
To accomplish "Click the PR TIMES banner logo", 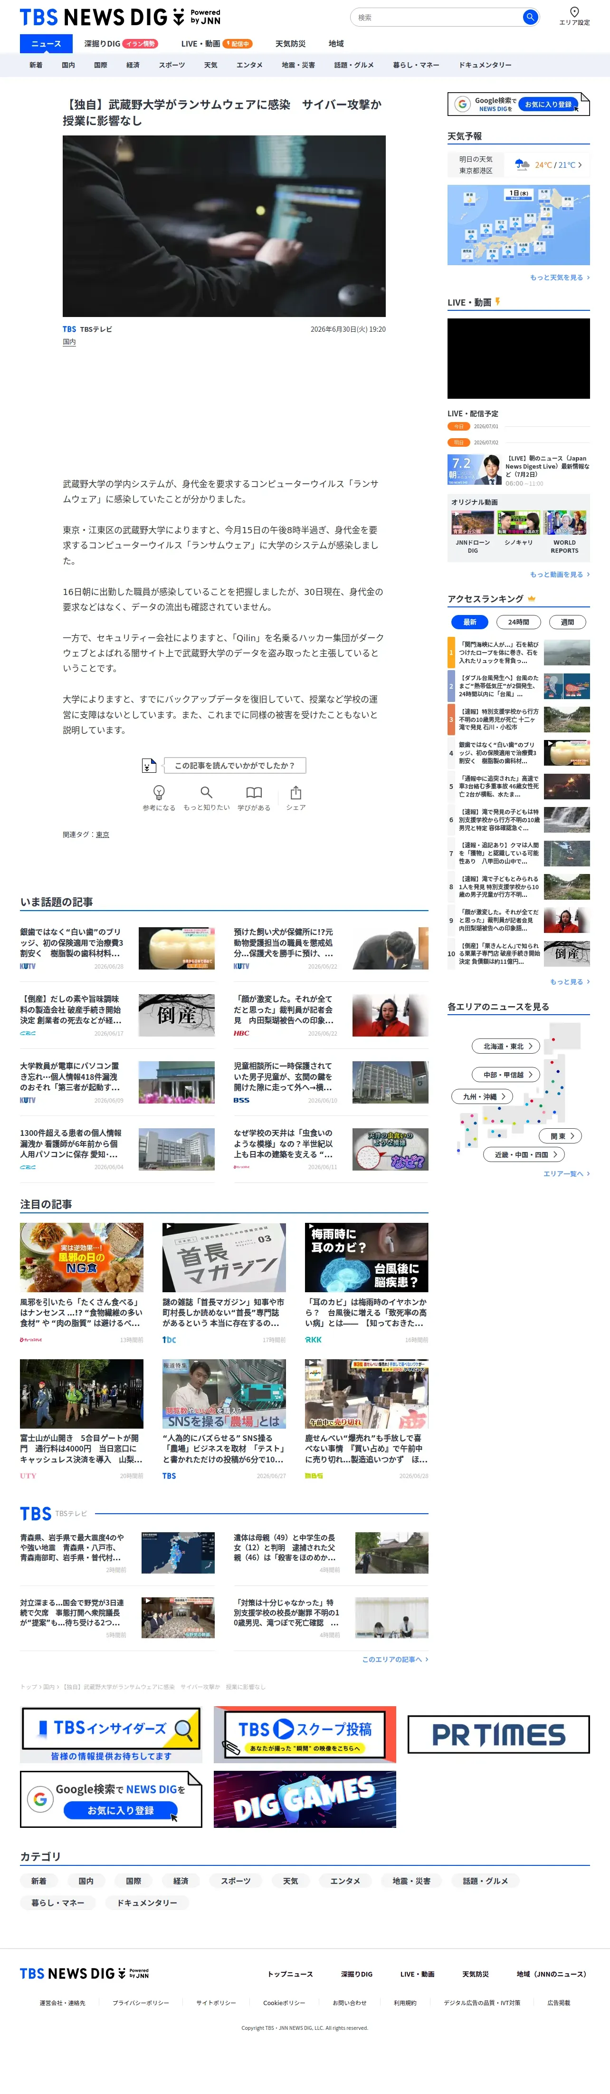I will pos(499,1735).
